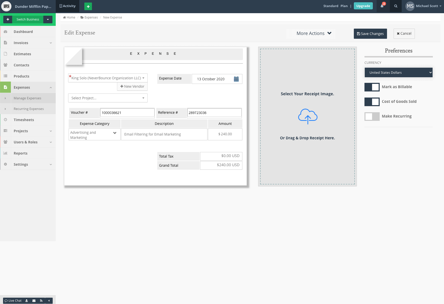Click the Save Changes button
The height and width of the screenshot is (304, 444).
pyautogui.click(x=370, y=34)
